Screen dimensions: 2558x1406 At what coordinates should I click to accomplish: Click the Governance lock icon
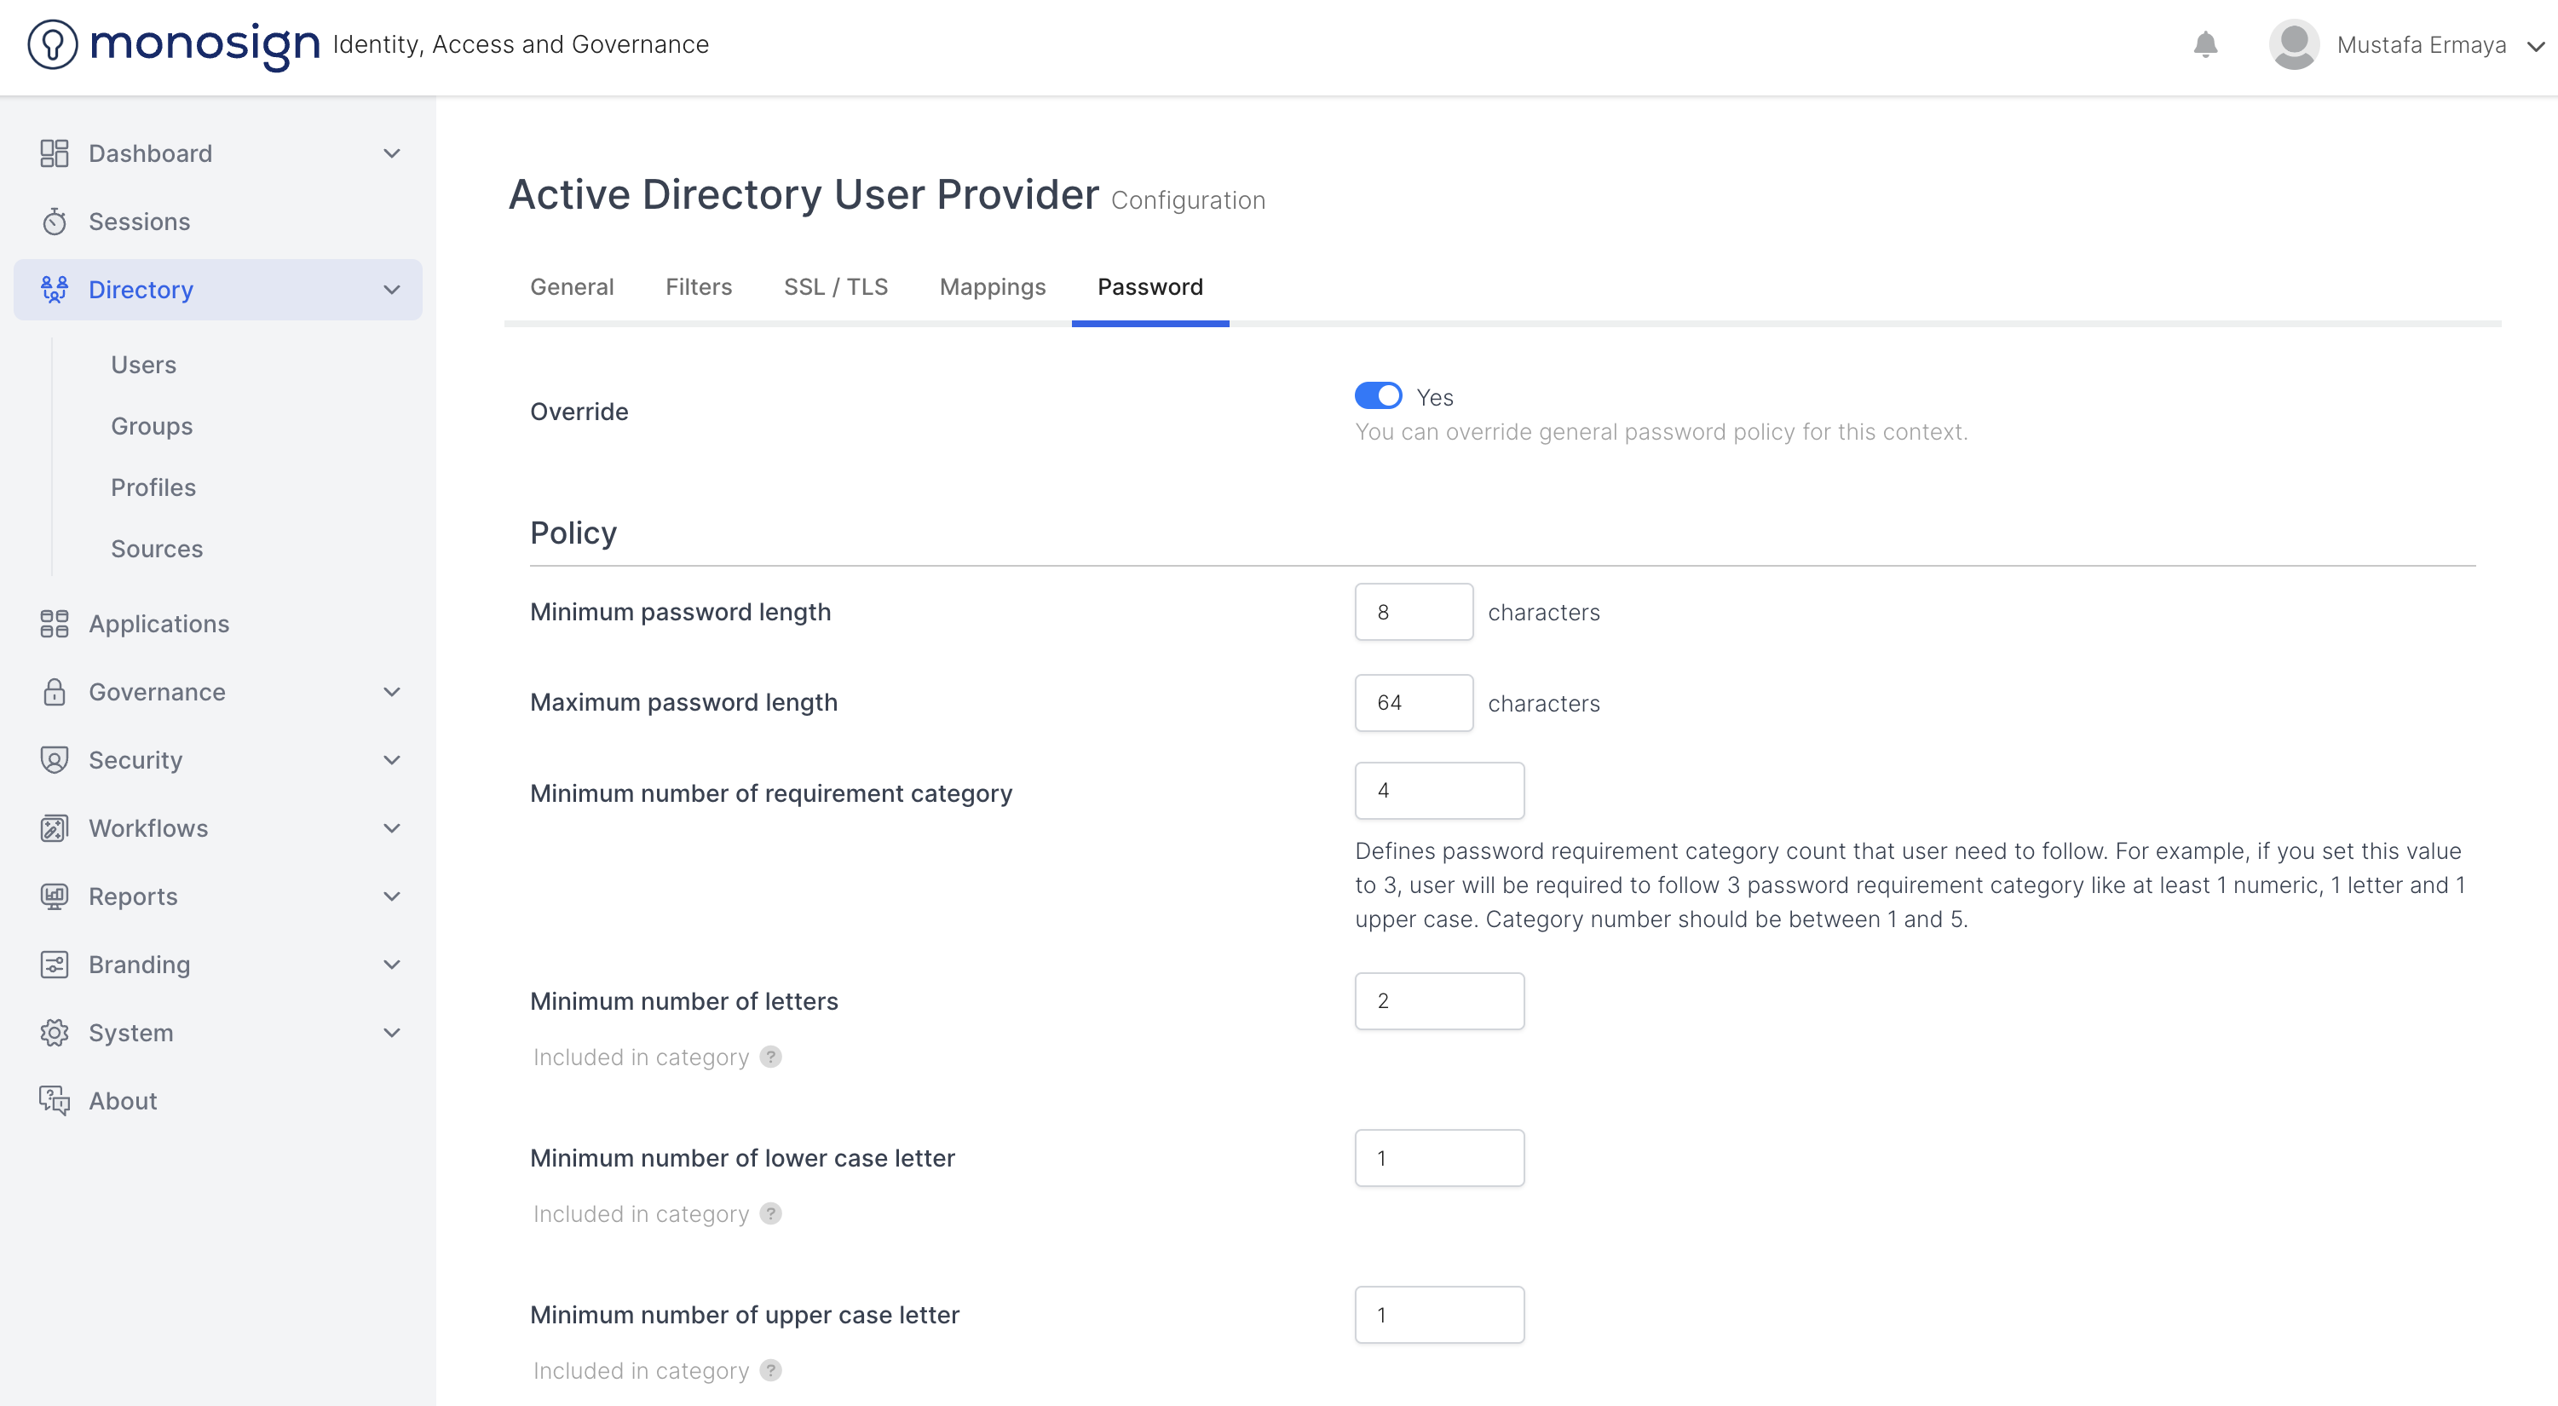[55, 692]
